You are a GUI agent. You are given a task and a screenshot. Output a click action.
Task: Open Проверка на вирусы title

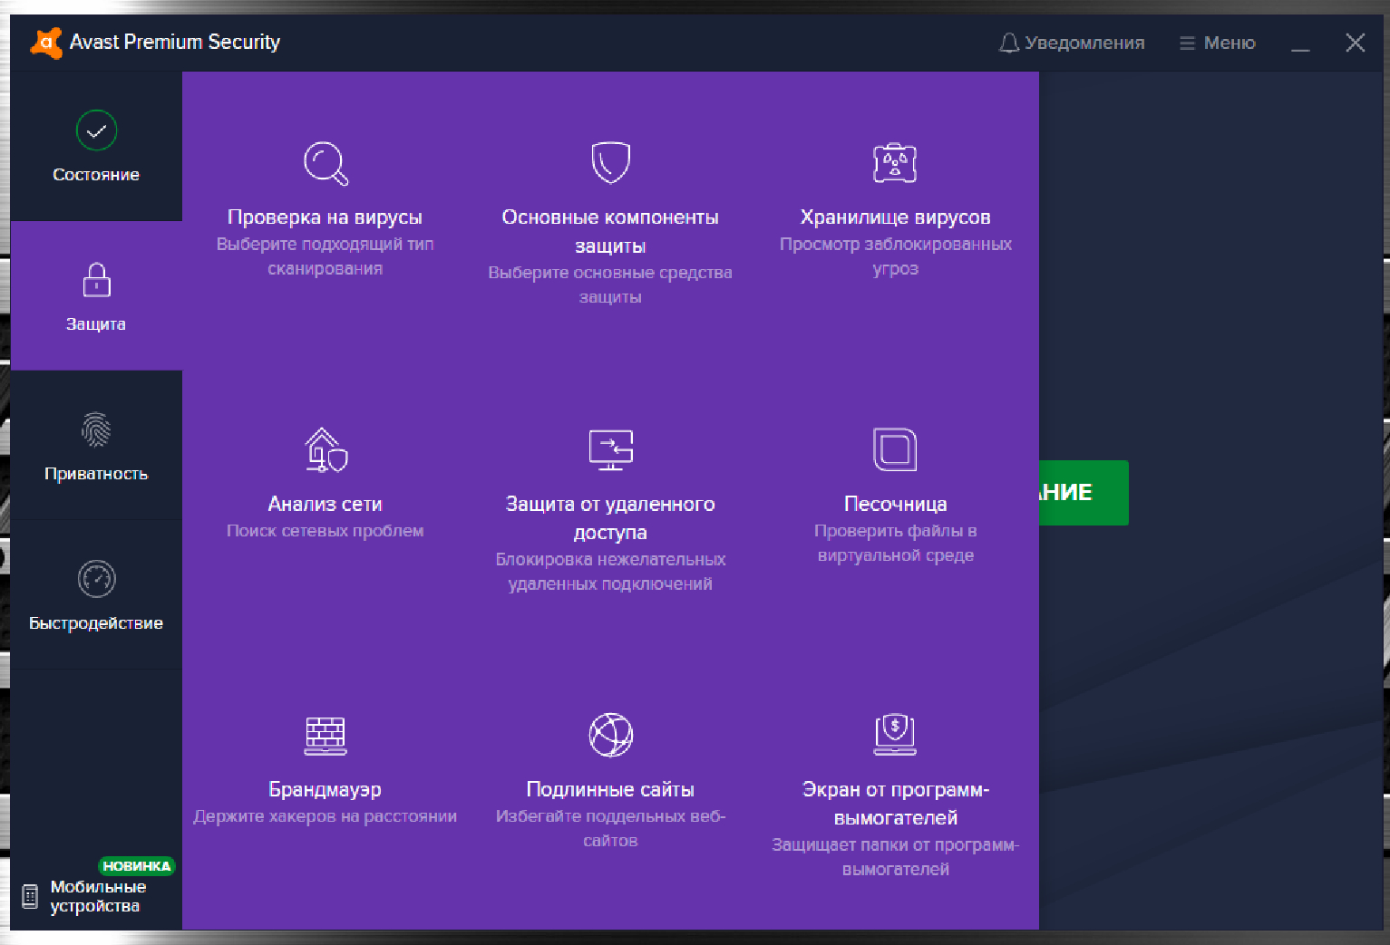pos(326,217)
